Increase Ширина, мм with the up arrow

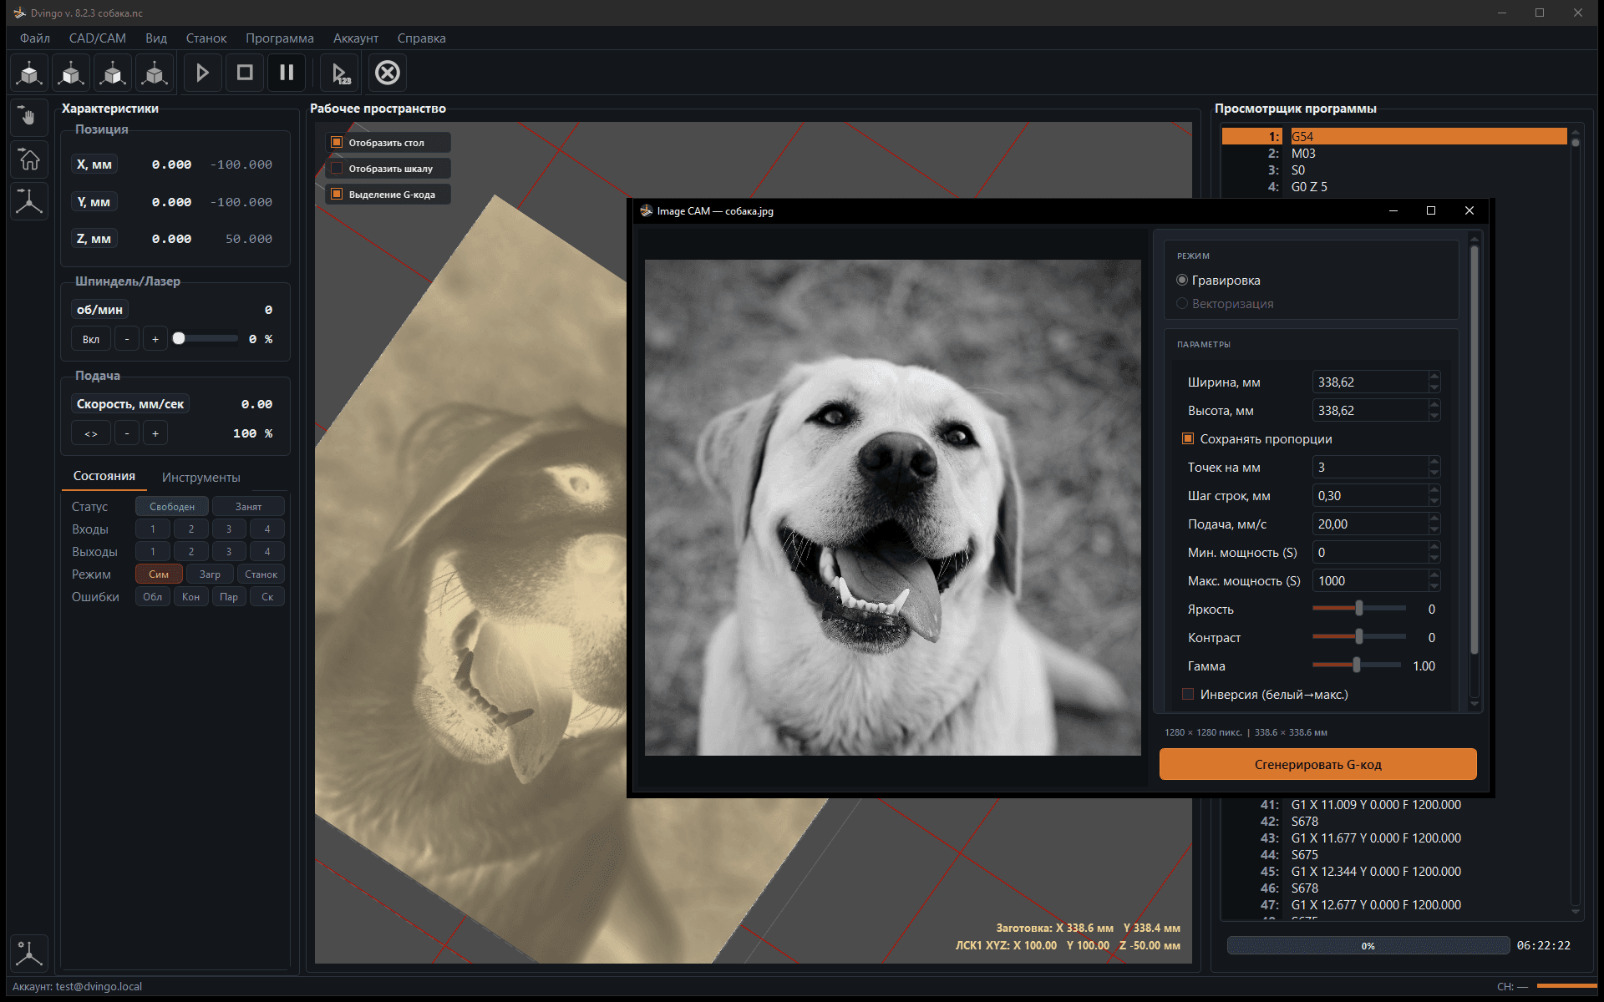pos(1434,377)
